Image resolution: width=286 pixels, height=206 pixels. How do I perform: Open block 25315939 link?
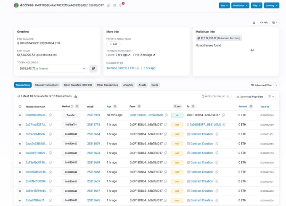(x=93, y=115)
